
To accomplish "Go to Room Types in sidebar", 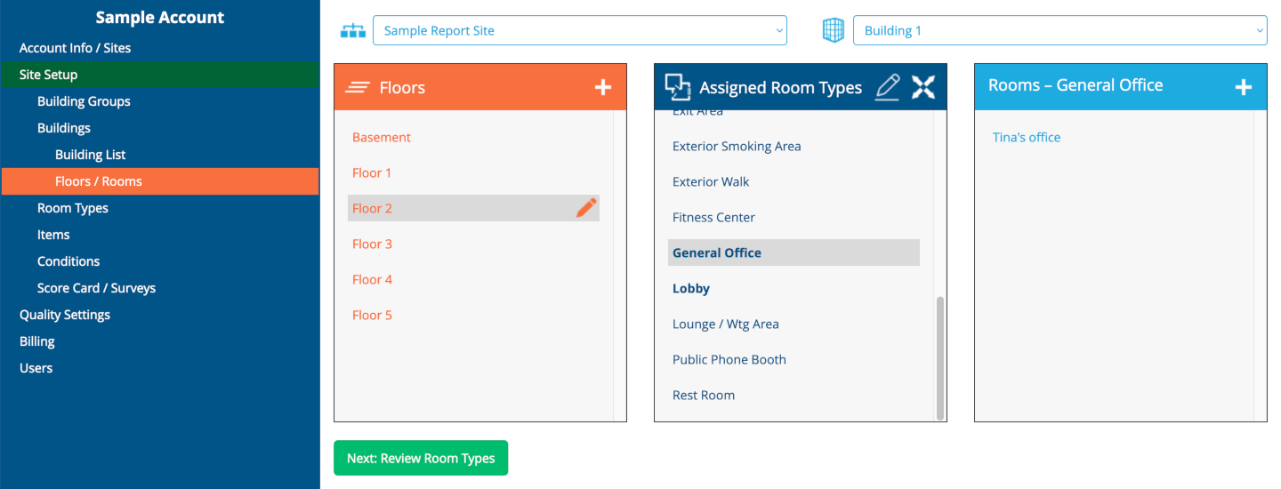I will coord(73,208).
